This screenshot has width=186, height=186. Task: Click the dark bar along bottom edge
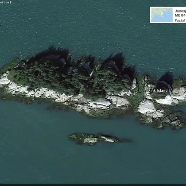click(x=93, y=185)
